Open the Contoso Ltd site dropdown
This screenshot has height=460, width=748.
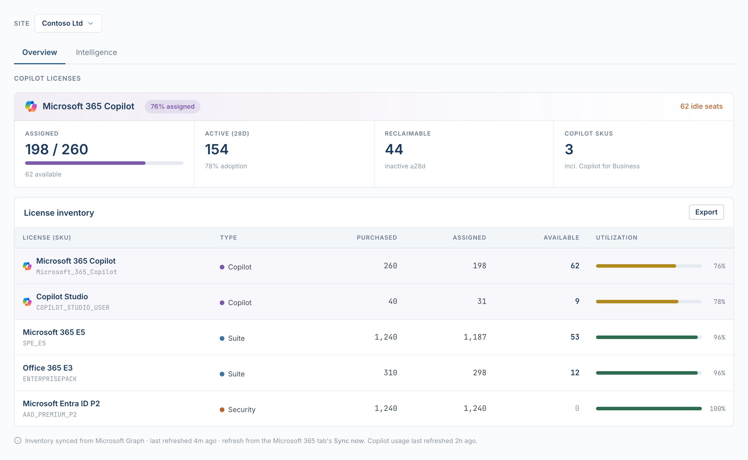[68, 23]
